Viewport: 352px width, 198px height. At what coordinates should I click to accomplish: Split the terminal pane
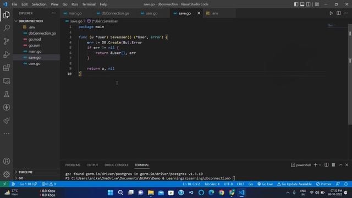click(326, 165)
